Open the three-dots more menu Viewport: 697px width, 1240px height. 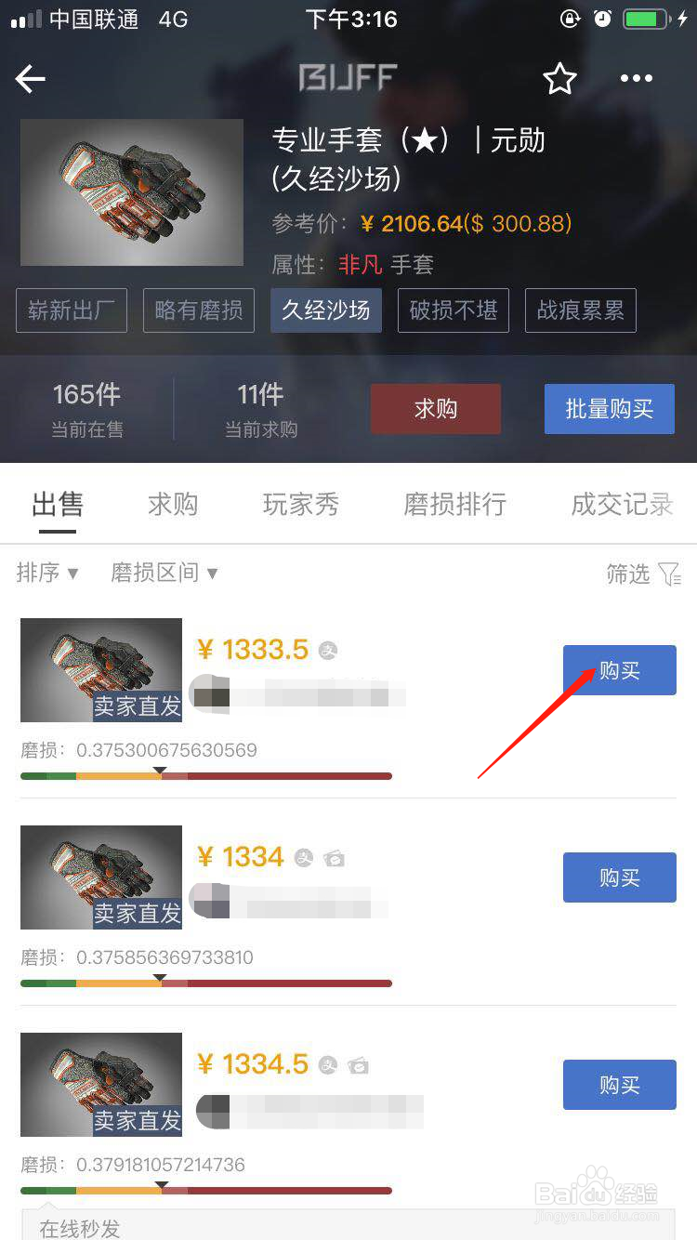(x=637, y=79)
